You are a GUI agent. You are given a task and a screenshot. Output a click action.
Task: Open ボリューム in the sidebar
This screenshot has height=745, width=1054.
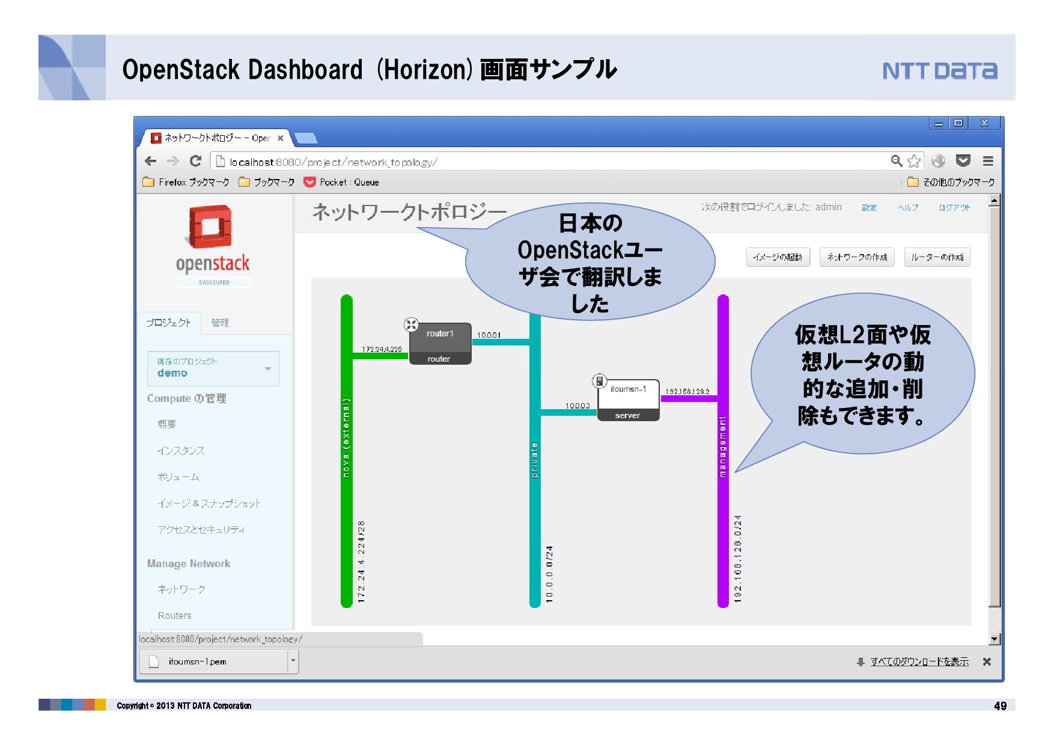pyautogui.click(x=178, y=477)
